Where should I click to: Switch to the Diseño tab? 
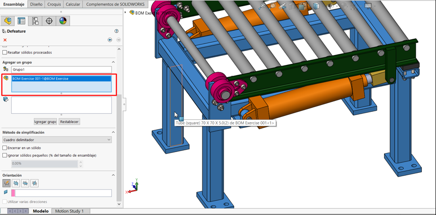36,4
